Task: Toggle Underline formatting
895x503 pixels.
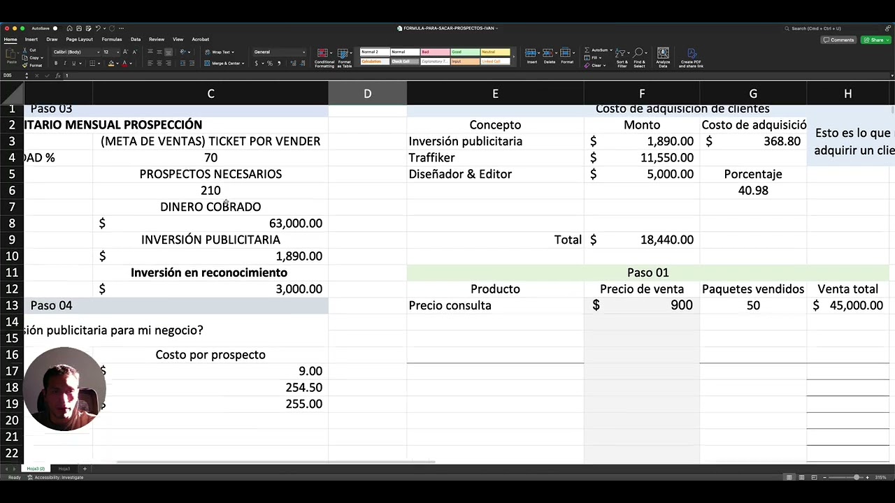Action: (x=73, y=64)
